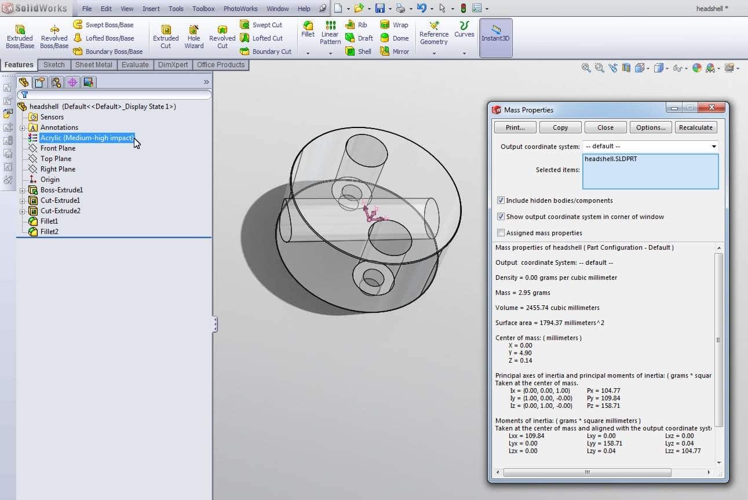The width and height of the screenshot is (748, 500).
Task: Click the Print... button in Mass Properties
Action: point(515,127)
